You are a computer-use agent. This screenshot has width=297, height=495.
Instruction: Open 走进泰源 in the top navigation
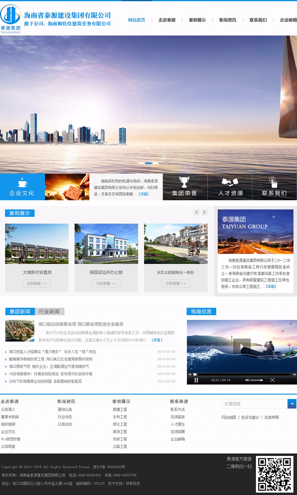(x=167, y=20)
